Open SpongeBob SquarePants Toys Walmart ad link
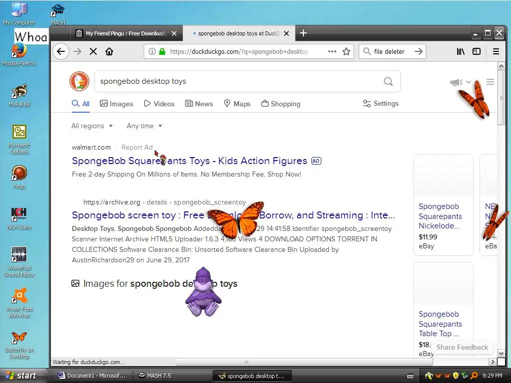The width and height of the screenshot is (511, 383). [x=189, y=161]
